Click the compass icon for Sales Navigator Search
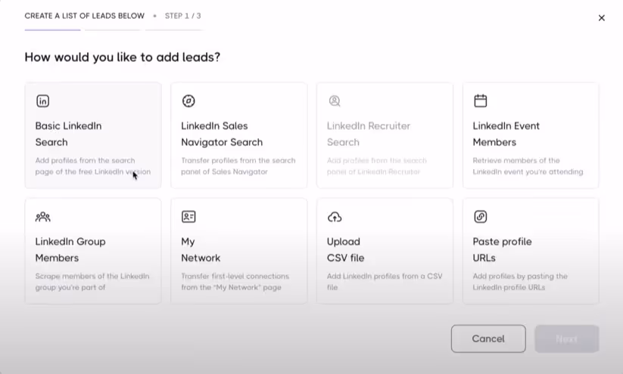The width and height of the screenshot is (623, 374). [188, 101]
